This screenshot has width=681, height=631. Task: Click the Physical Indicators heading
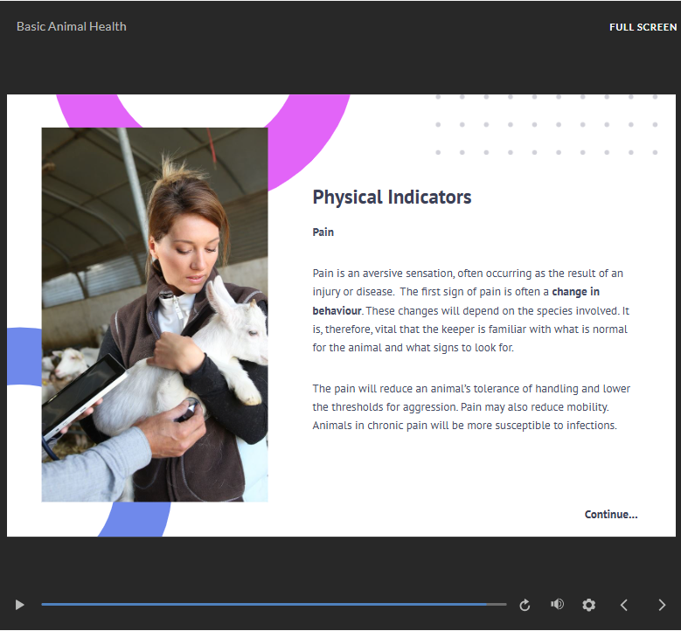tap(392, 197)
